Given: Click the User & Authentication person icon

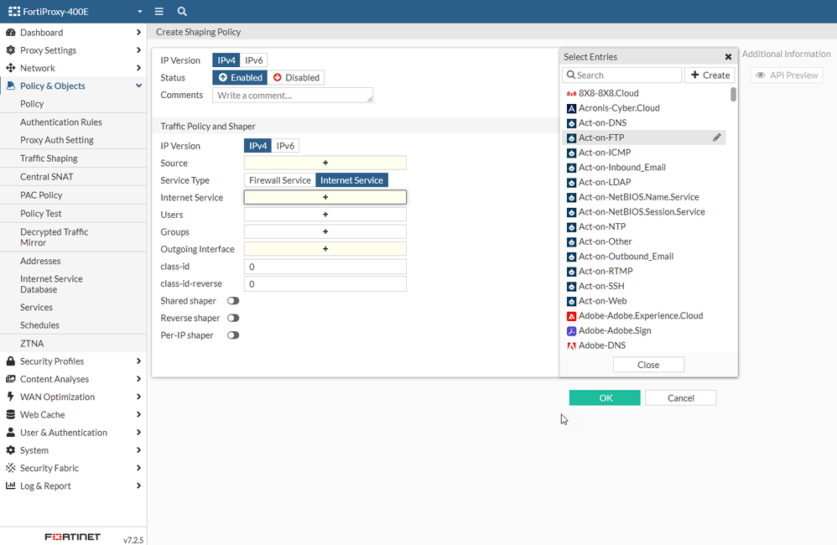Looking at the screenshot, I should (x=10, y=432).
